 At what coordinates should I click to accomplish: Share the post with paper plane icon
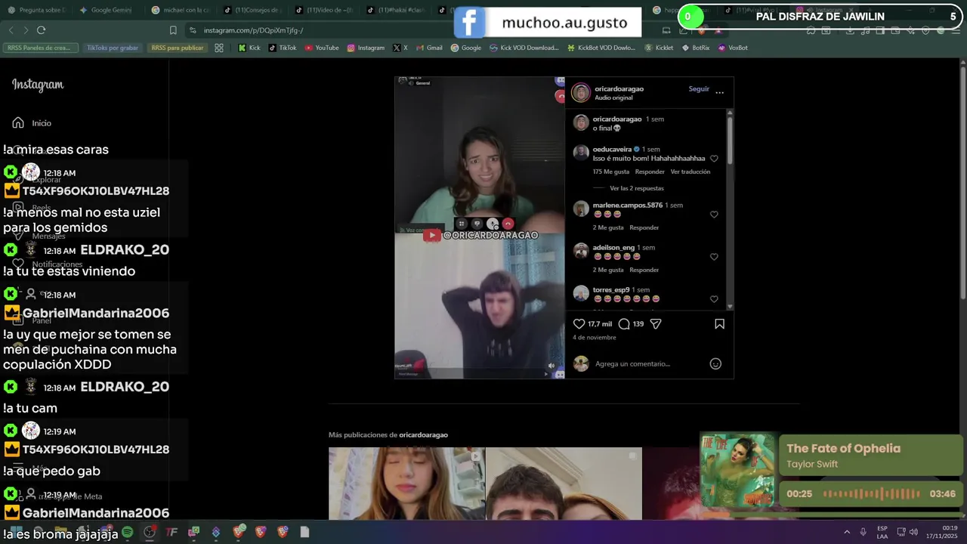656,324
